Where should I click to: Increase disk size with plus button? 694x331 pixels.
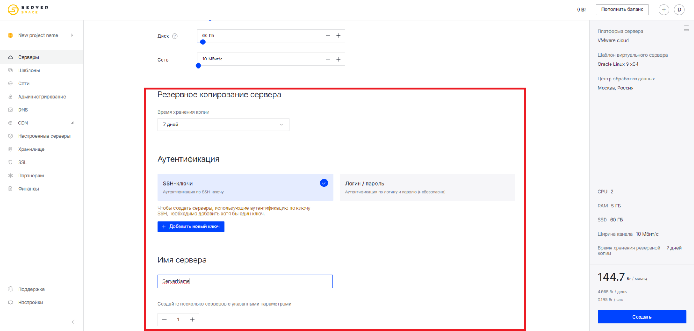click(339, 35)
